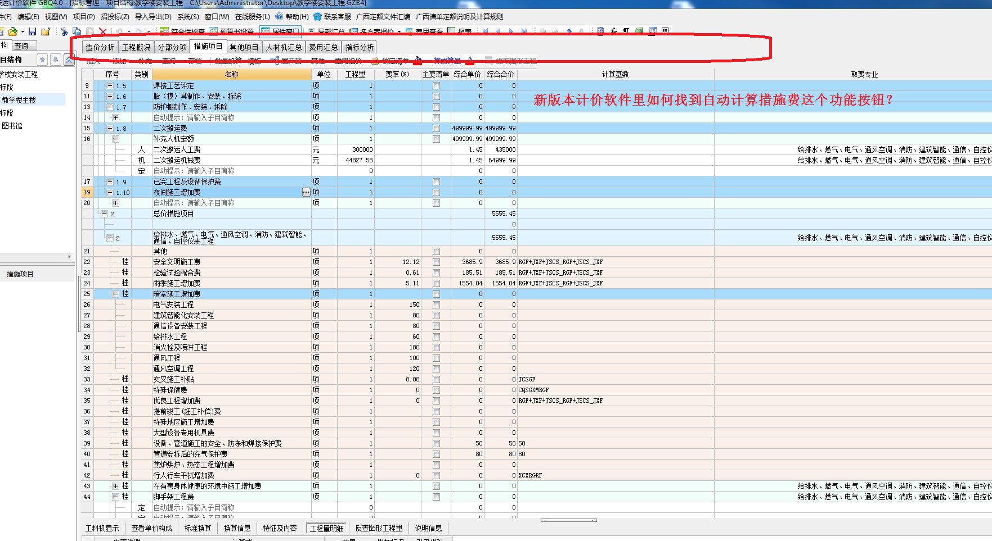Viewport: 992px width, 541px height.
Task: Click horizontal scrollbar below the table
Action: click(568, 520)
